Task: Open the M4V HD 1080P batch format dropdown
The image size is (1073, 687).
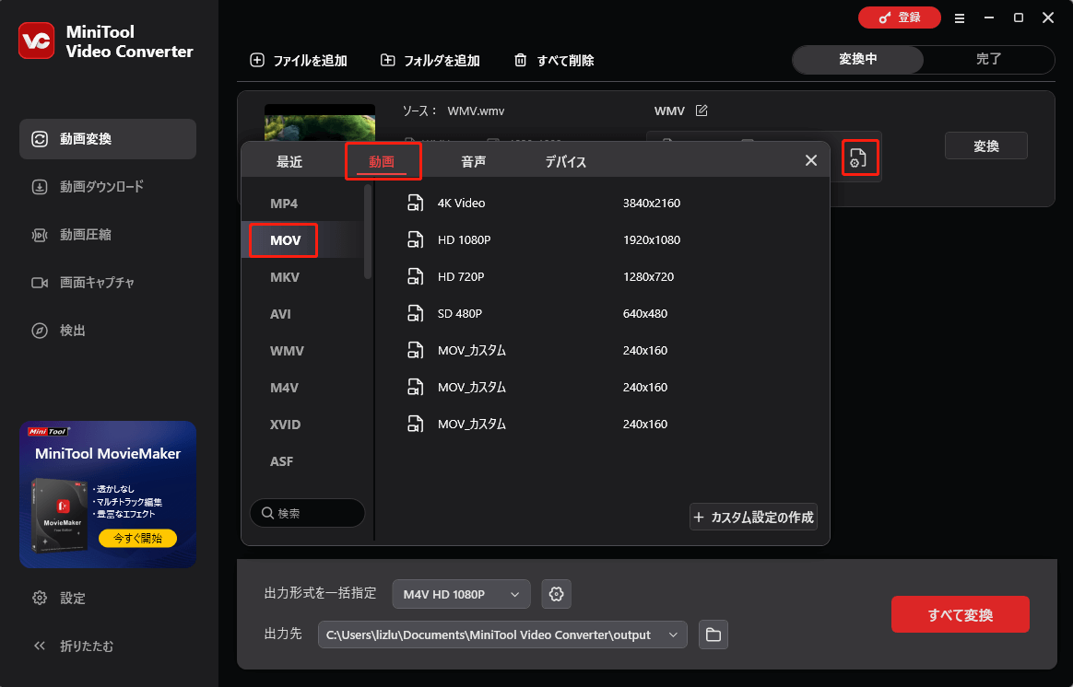Action: pyautogui.click(x=461, y=594)
